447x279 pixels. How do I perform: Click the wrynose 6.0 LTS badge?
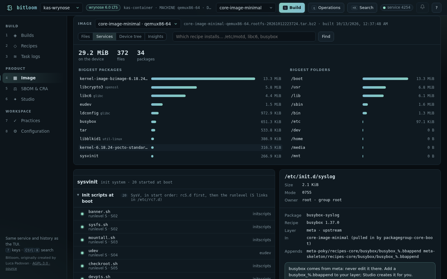(103, 7)
